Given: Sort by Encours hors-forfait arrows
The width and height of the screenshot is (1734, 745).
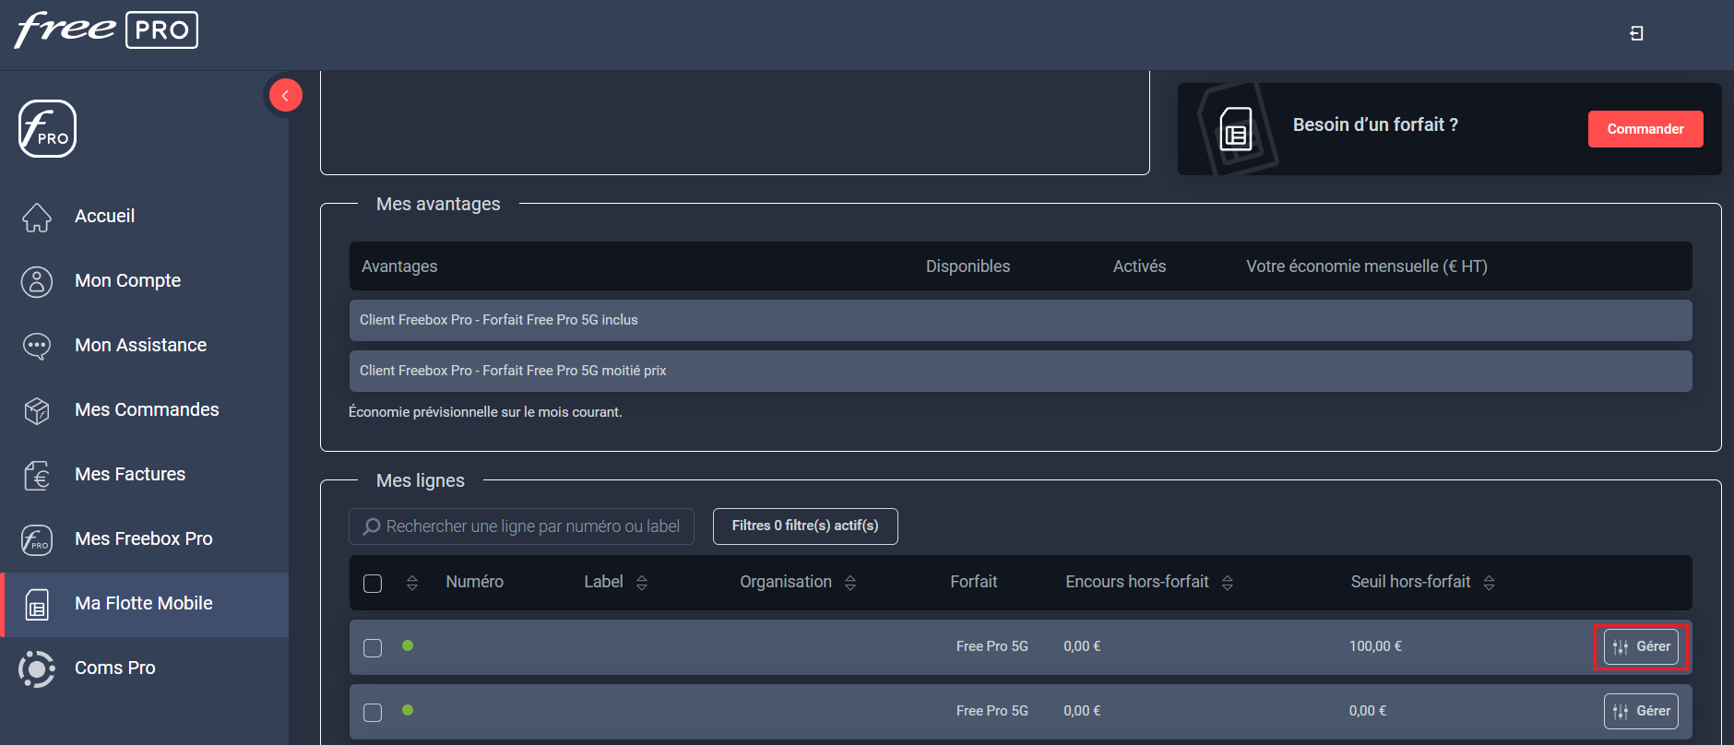Looking at the screenshot, I should tap(1228, 583).
